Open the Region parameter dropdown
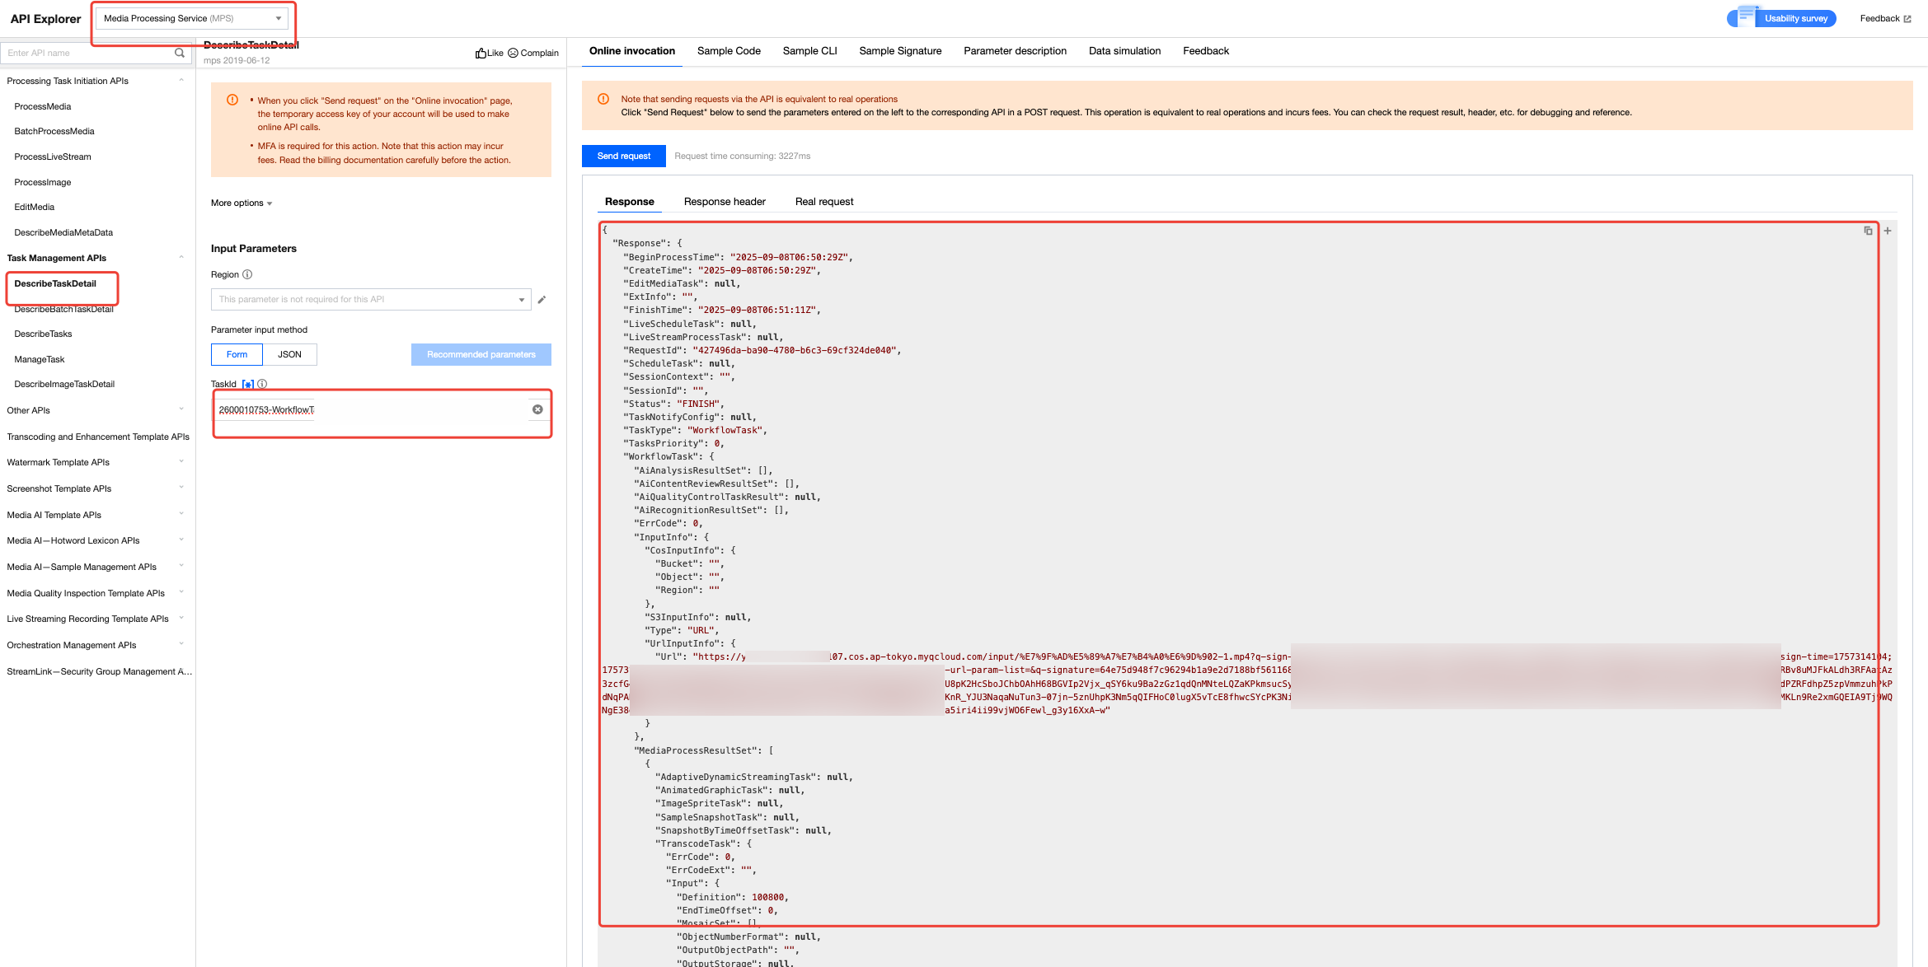The image size is (1928, 967). click(371, 300)
